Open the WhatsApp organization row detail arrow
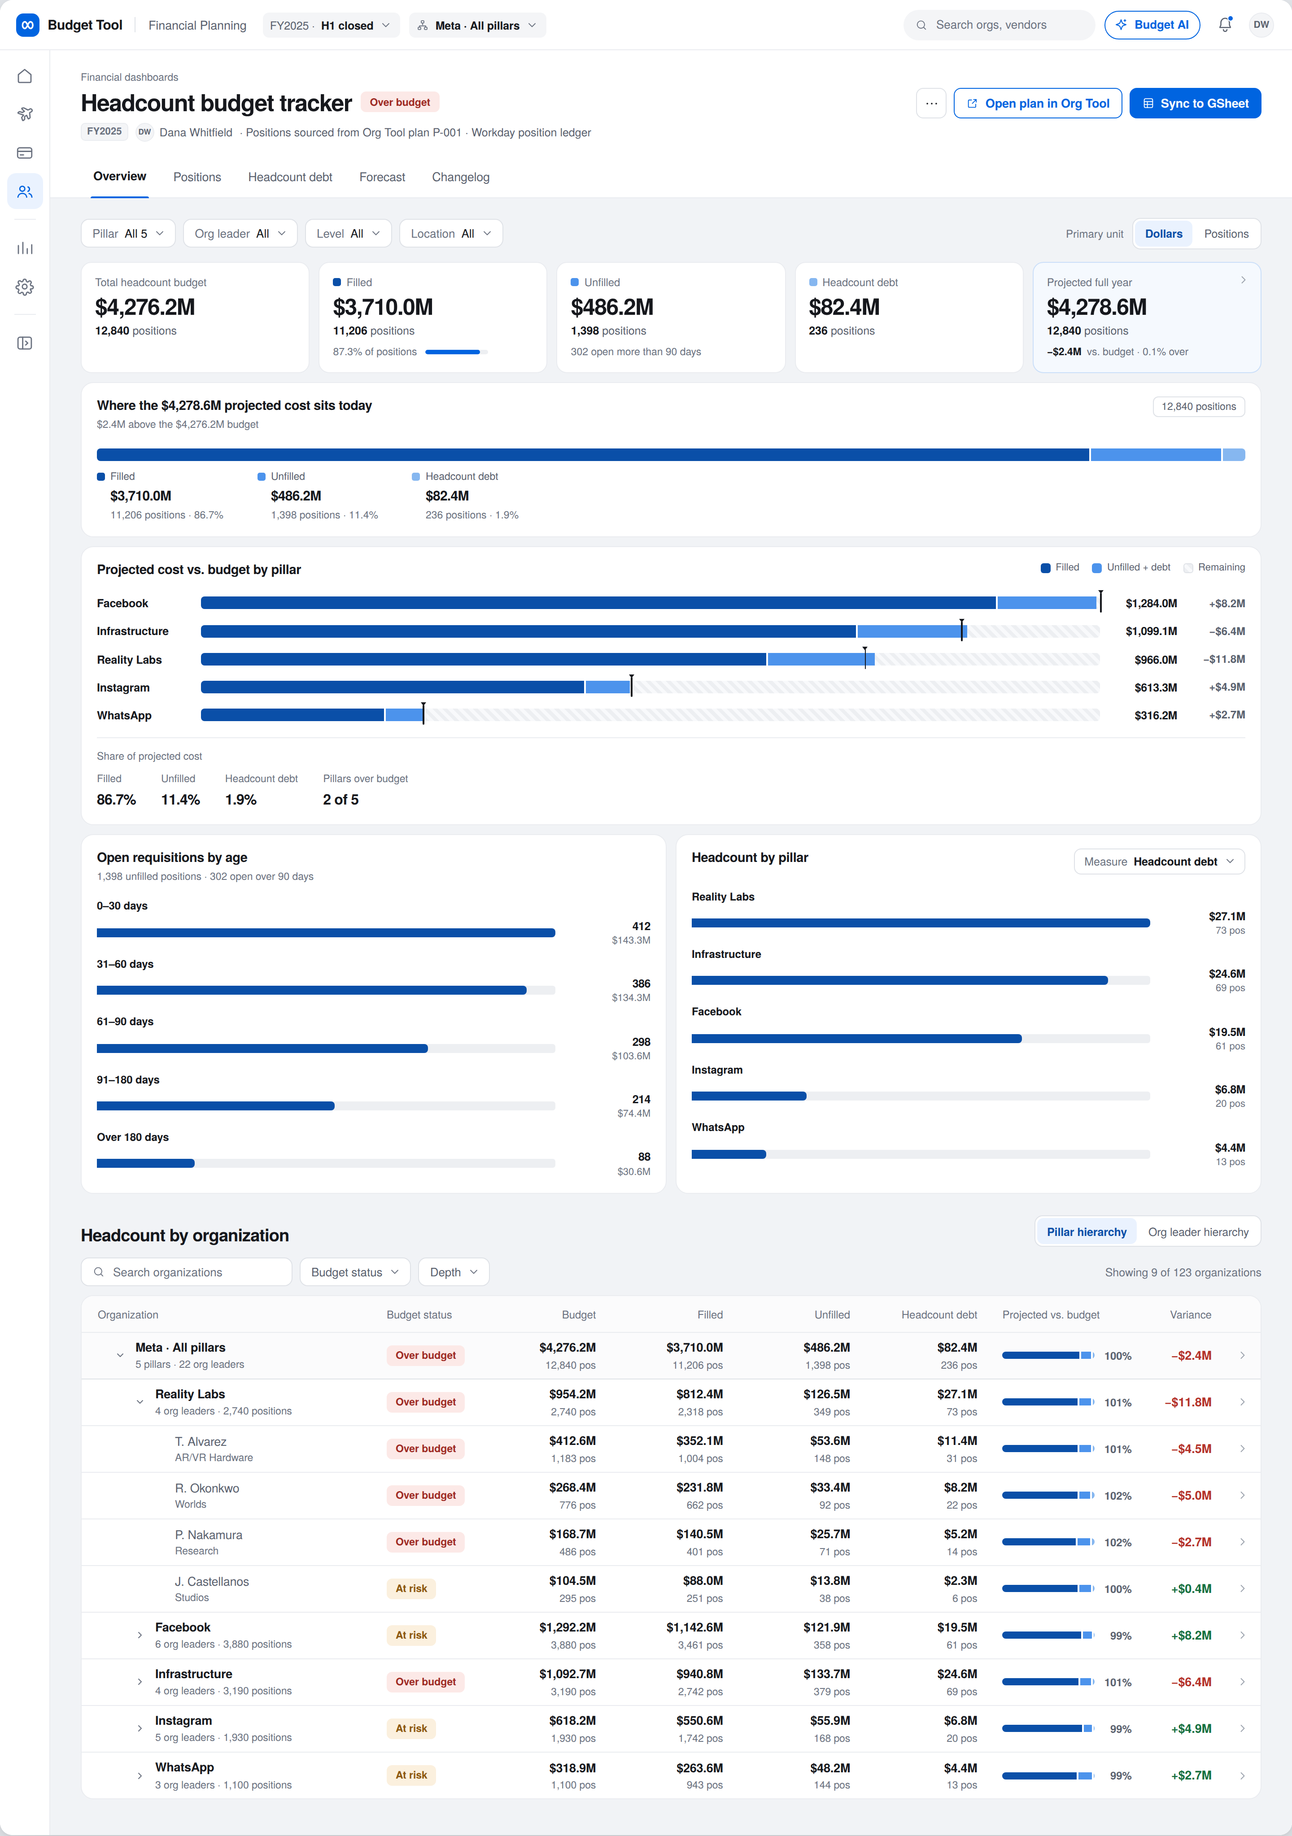This screenshot has width=1292, height=1836. 1242,1775
